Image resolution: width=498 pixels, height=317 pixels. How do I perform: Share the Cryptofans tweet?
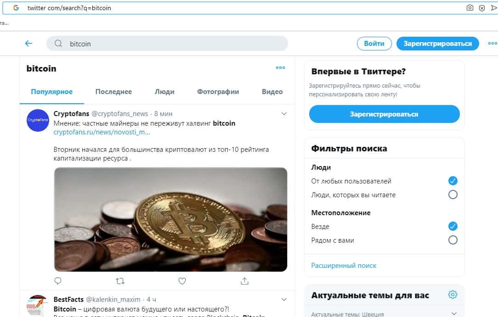(x=244, y=281)
